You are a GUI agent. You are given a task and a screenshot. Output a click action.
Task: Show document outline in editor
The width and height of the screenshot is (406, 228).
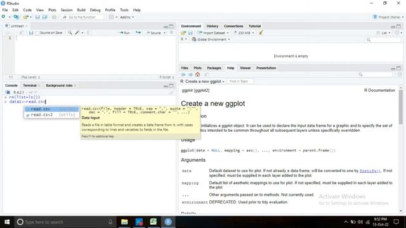[171, 33]
